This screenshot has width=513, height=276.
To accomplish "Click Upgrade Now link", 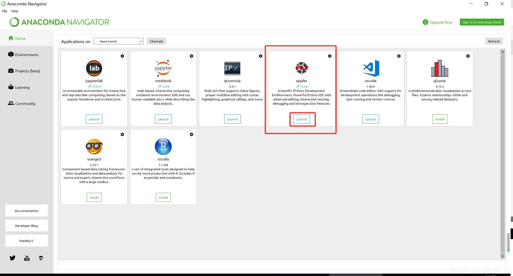I will 441,22.
